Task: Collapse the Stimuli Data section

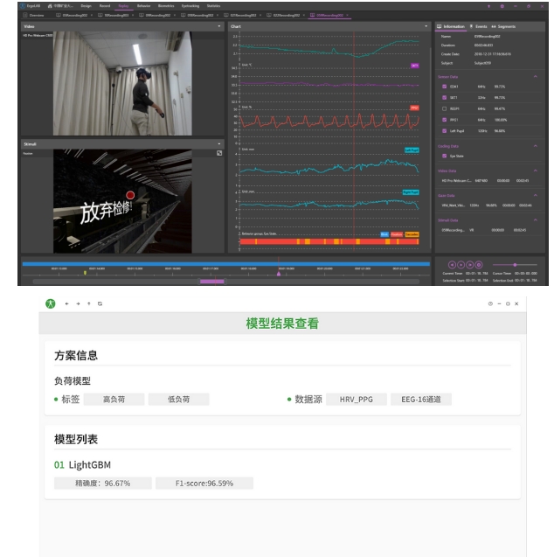Action: tap(535, 219)
